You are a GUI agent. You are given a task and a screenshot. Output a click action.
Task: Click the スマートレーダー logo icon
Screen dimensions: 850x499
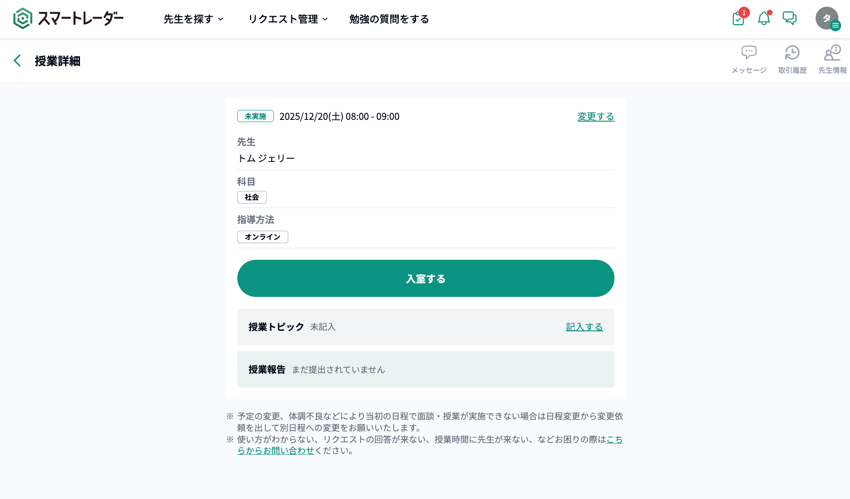click(23, 19)
